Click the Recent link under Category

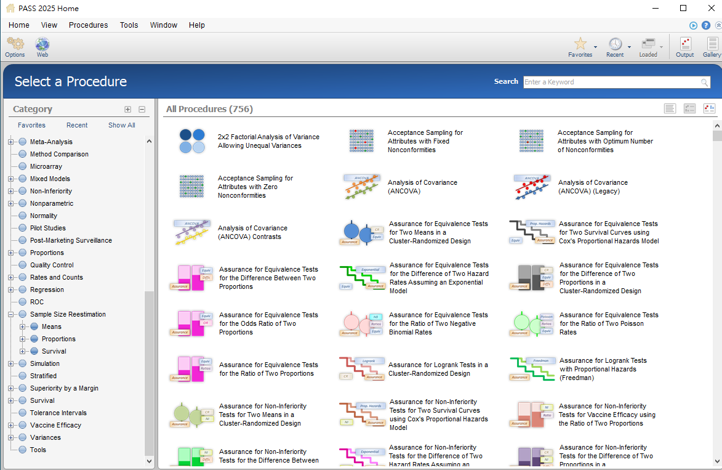[x=77, y=125]
